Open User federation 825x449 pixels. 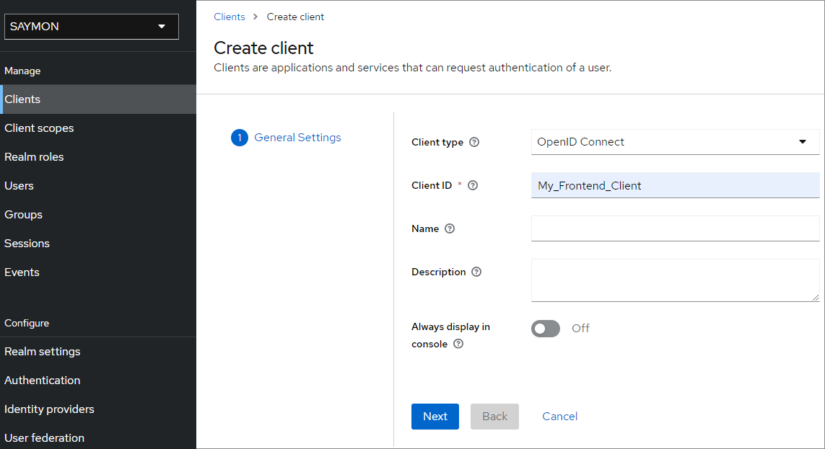click(98, 438)
